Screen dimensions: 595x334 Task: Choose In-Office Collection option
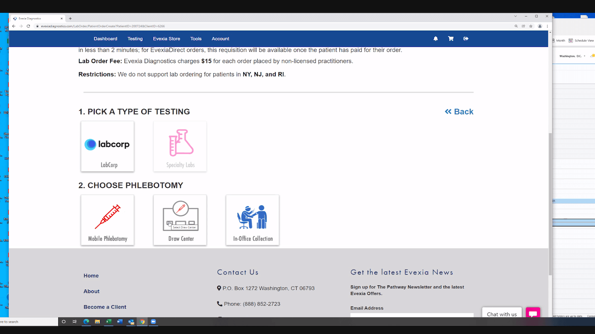coord(252,220)
